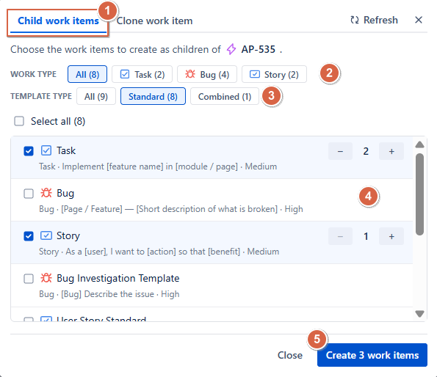The width and height of the screenshot is (437, 377).
Task: Click the '[Bug] Describe the issue · High' description
Action: click(120, 294)
